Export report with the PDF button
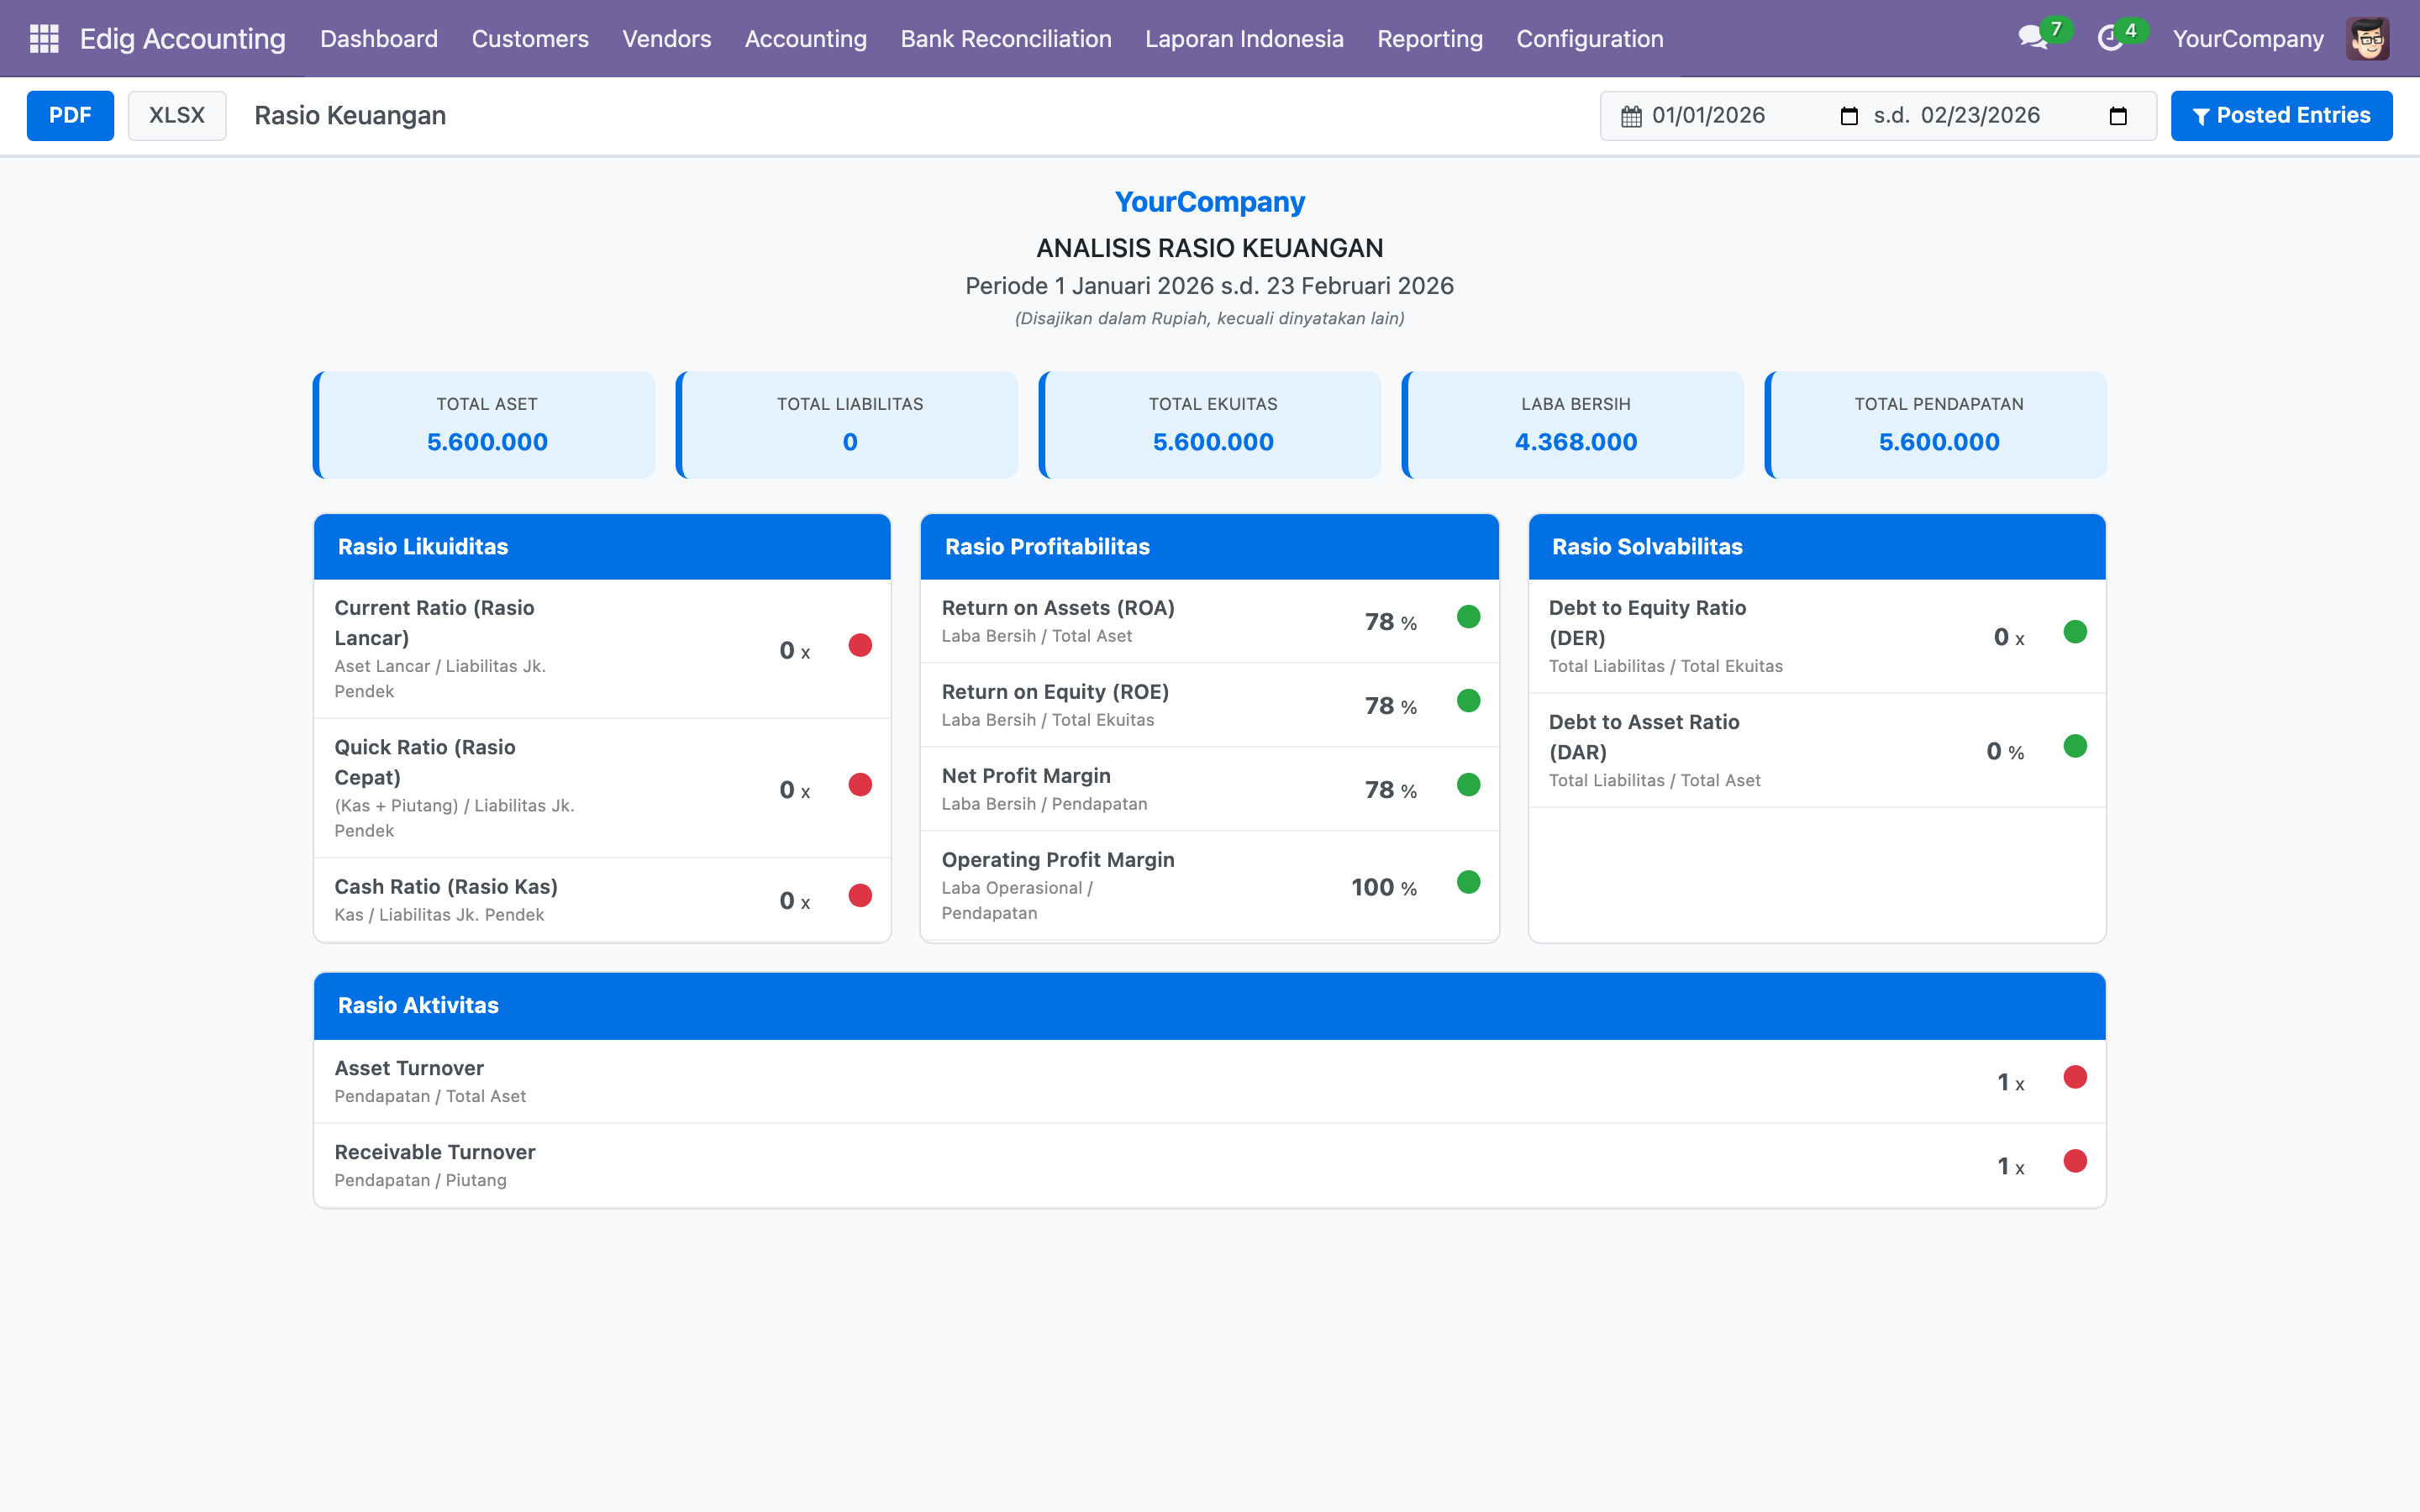The height and width of the screenshot is (1512, 2420). click(x=70, y=116)
